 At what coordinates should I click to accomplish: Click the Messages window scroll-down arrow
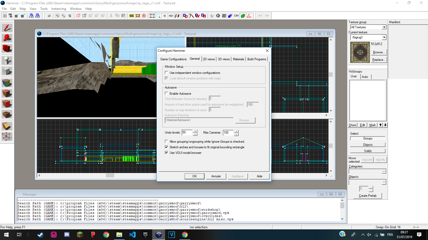tap(342, 219)
